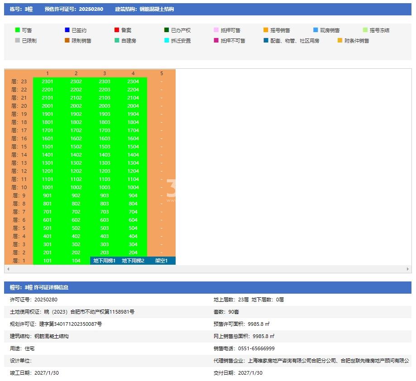Image resolution: width=416 pixels, height=381 pixels.
Task: Click column header 5 in the unit grid
Action: coord(161,73)
